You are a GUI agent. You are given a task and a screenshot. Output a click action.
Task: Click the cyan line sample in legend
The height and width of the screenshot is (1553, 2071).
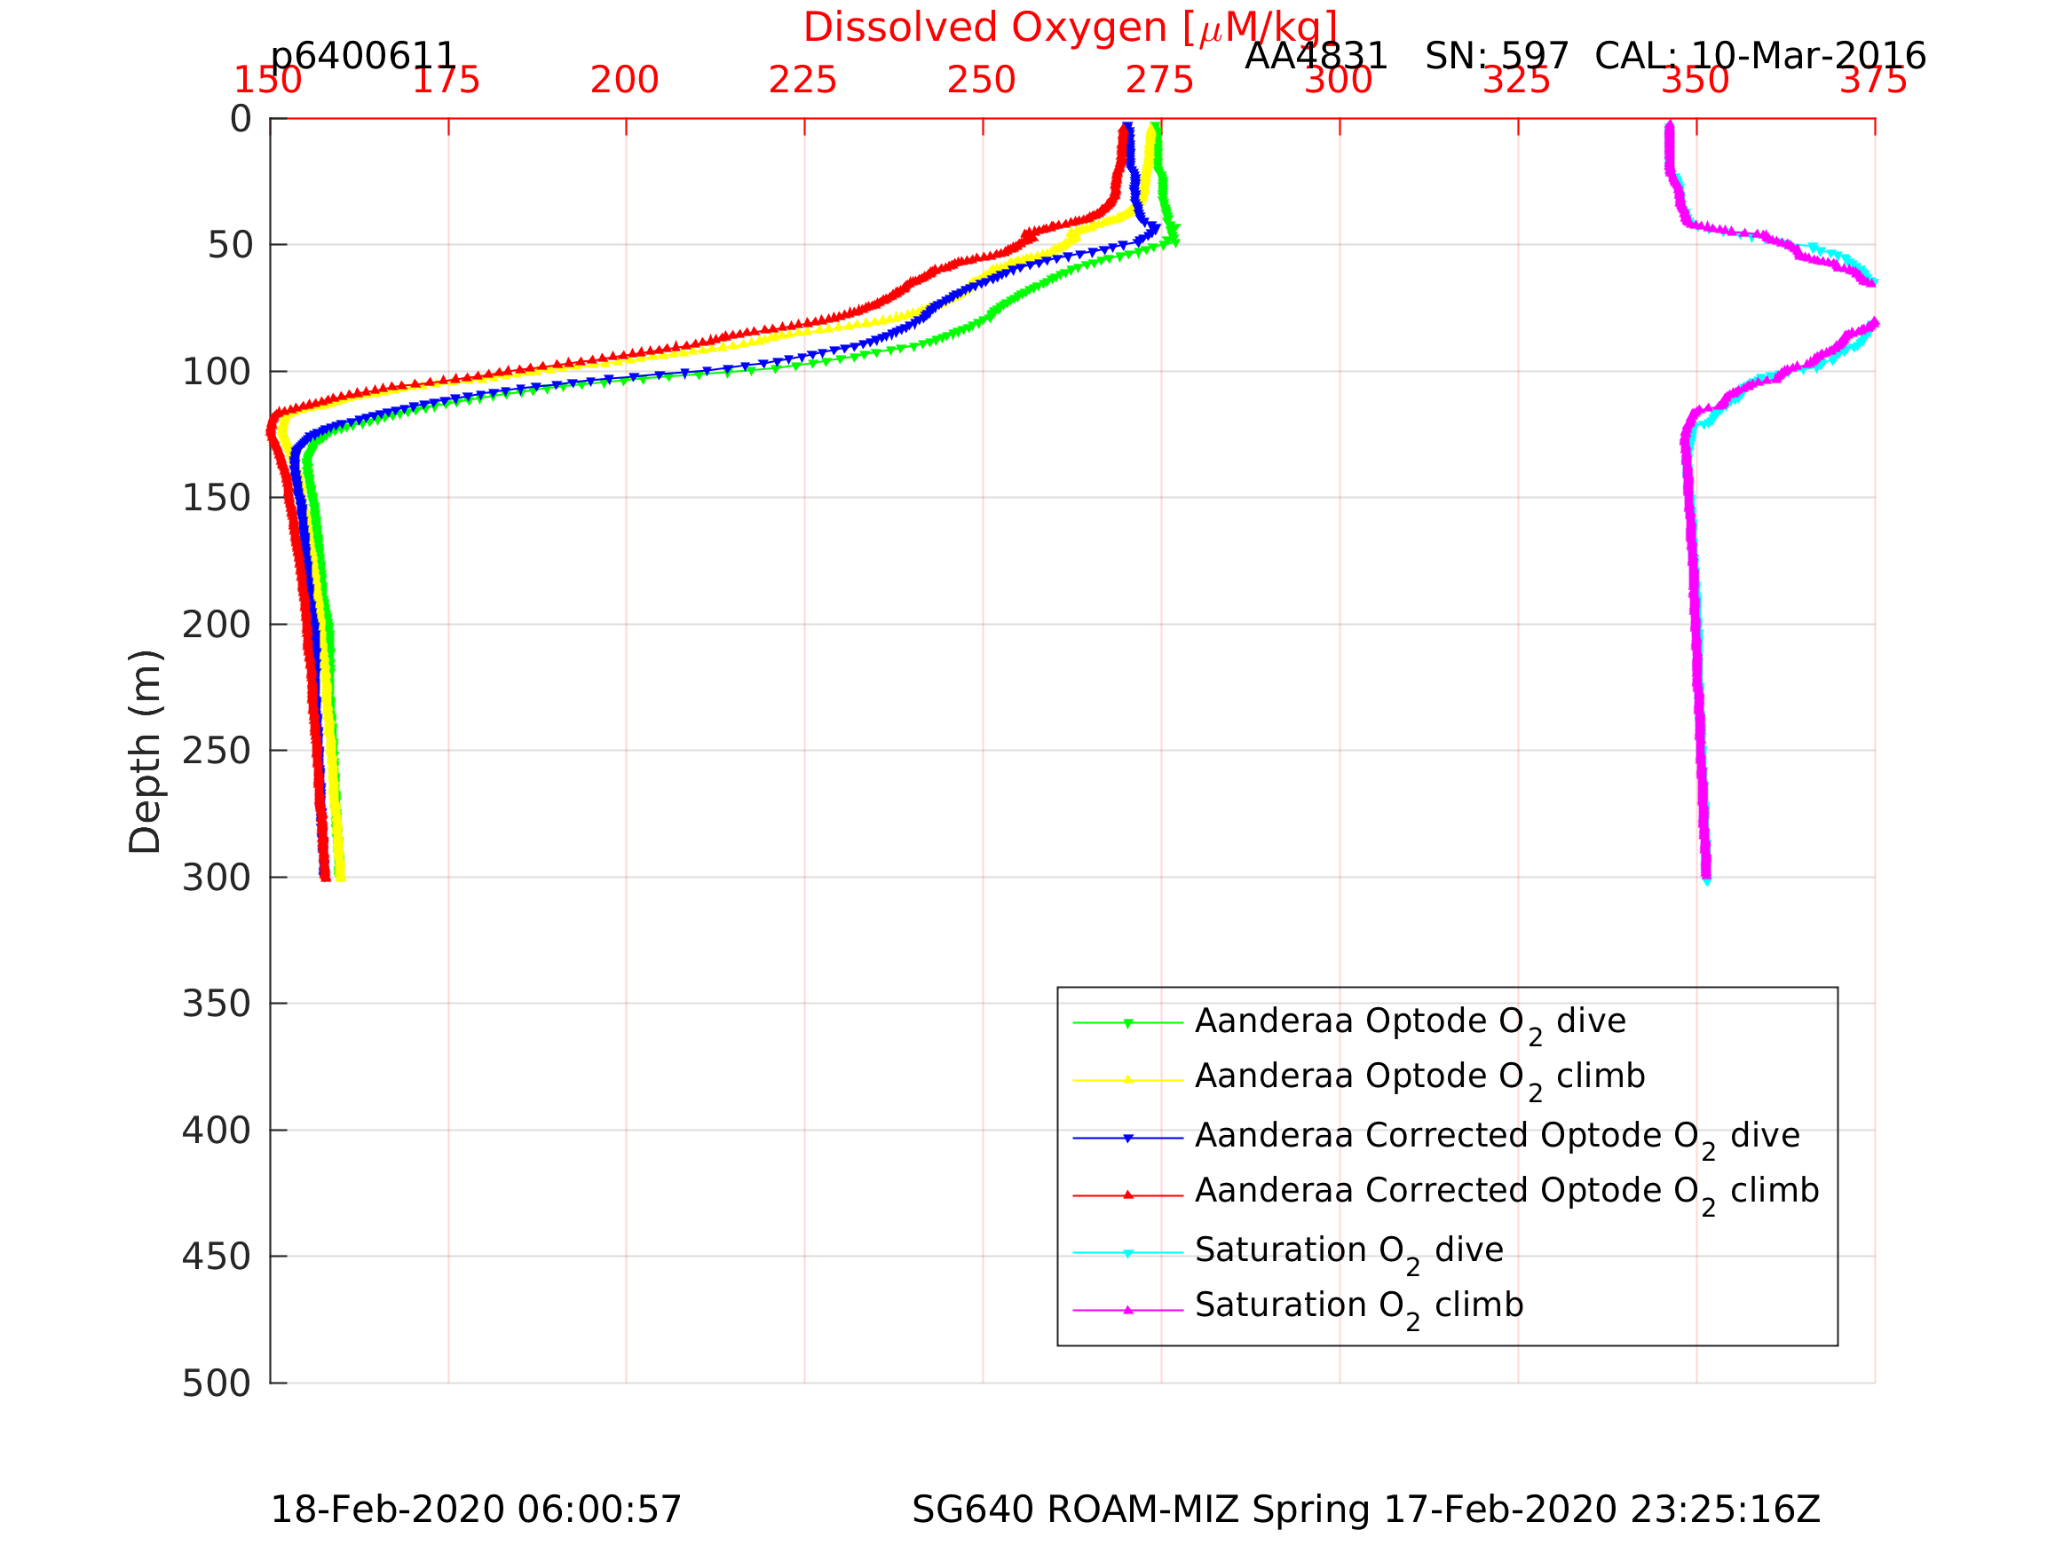1128,1252
